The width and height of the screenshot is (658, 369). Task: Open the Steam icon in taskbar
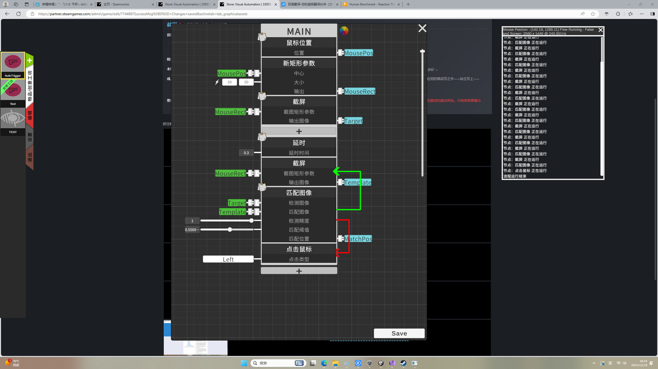tap(403, 363)
